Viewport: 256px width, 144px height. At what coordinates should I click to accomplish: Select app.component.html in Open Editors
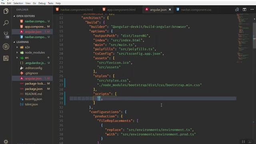coord(32,26)
